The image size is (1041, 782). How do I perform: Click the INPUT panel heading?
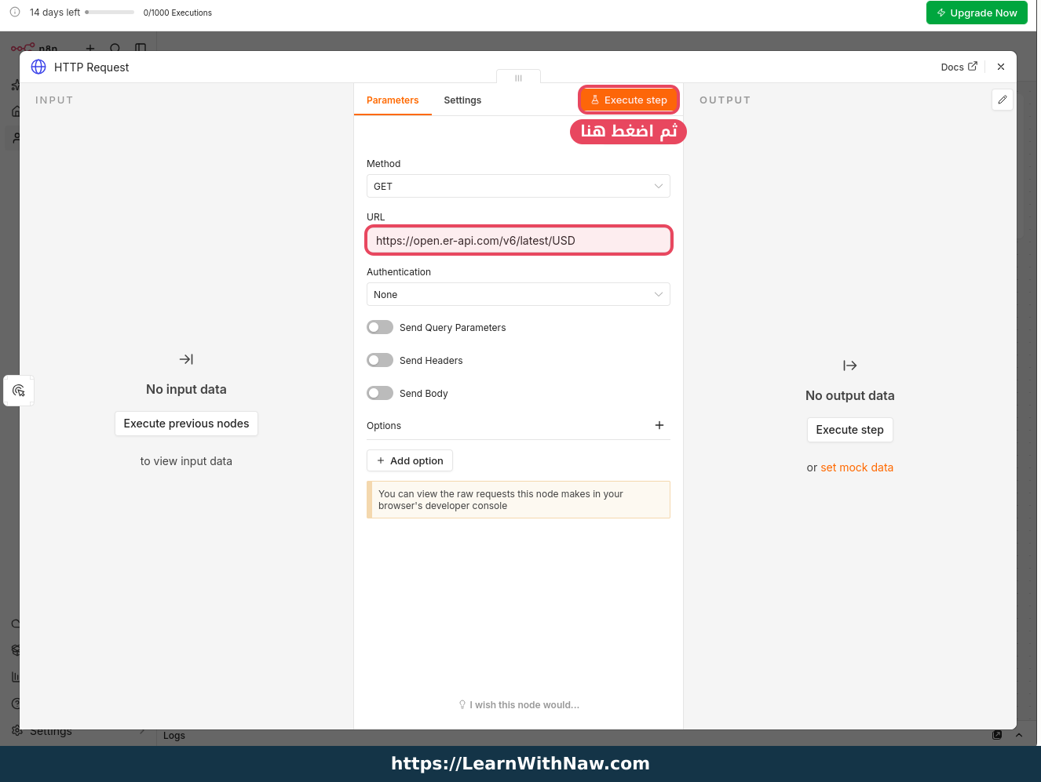point(54,100)
